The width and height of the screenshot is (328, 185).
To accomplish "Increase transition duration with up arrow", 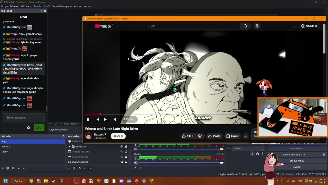I will click(262, 147).
